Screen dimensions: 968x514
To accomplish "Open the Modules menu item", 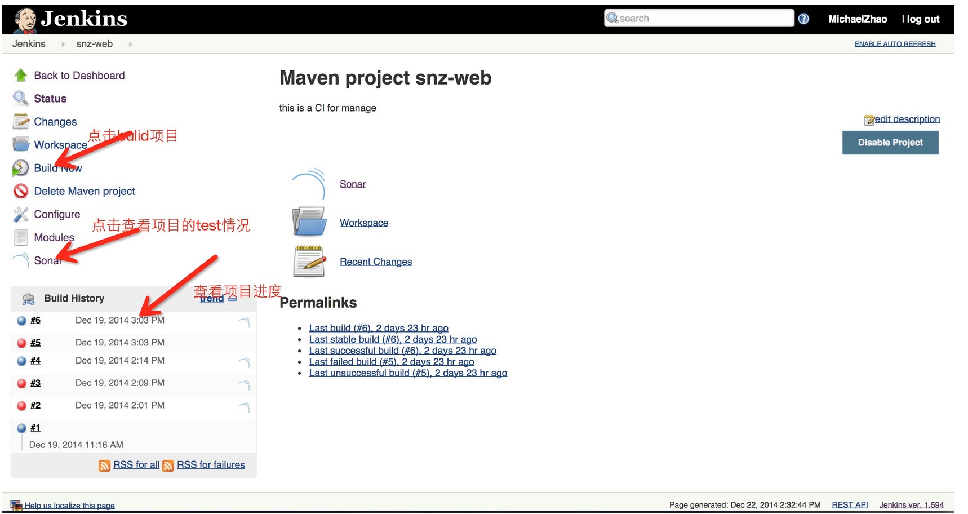I will [54, 237].
